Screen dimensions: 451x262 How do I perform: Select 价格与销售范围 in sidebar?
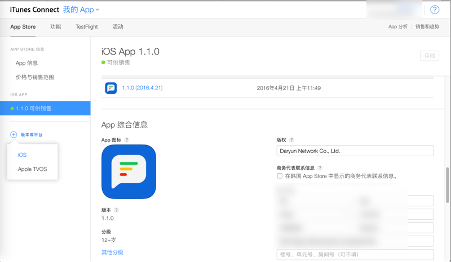[x=35, y=77]
